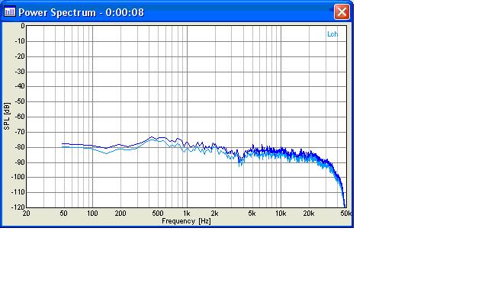Click the 200 frequency axis tick label
The image size is (488, 305).
120,213
